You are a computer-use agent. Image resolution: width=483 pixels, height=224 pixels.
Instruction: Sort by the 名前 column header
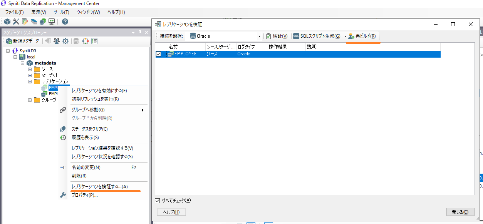tap(186, 47)
